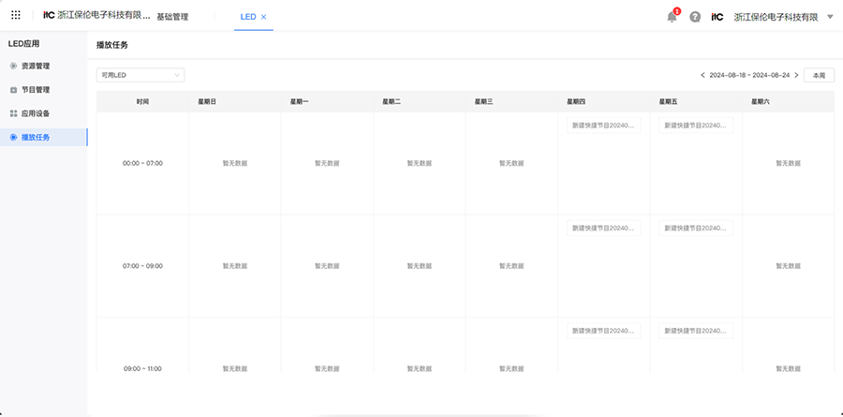Click the itc logo beside account name
The height and width of the screenshot is (417, 843).
[717, 17]
